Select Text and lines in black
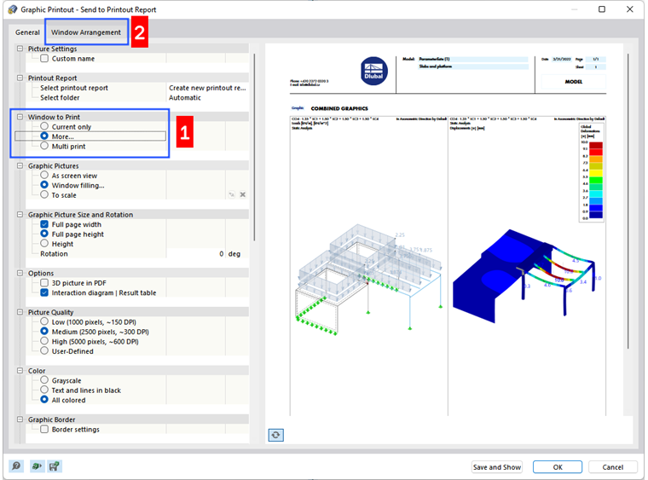648x480 pixels. (44, 390)
